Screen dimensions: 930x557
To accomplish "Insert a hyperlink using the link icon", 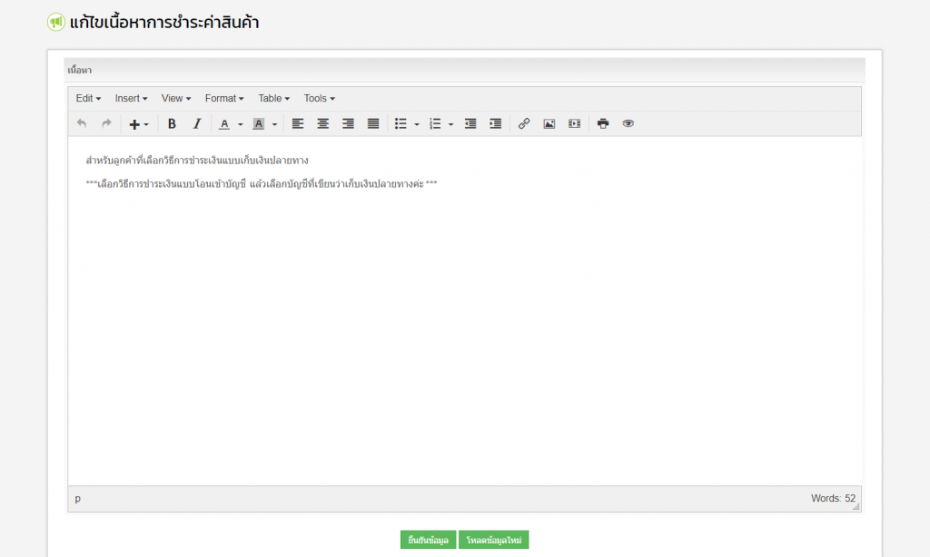I will [524, 124].
